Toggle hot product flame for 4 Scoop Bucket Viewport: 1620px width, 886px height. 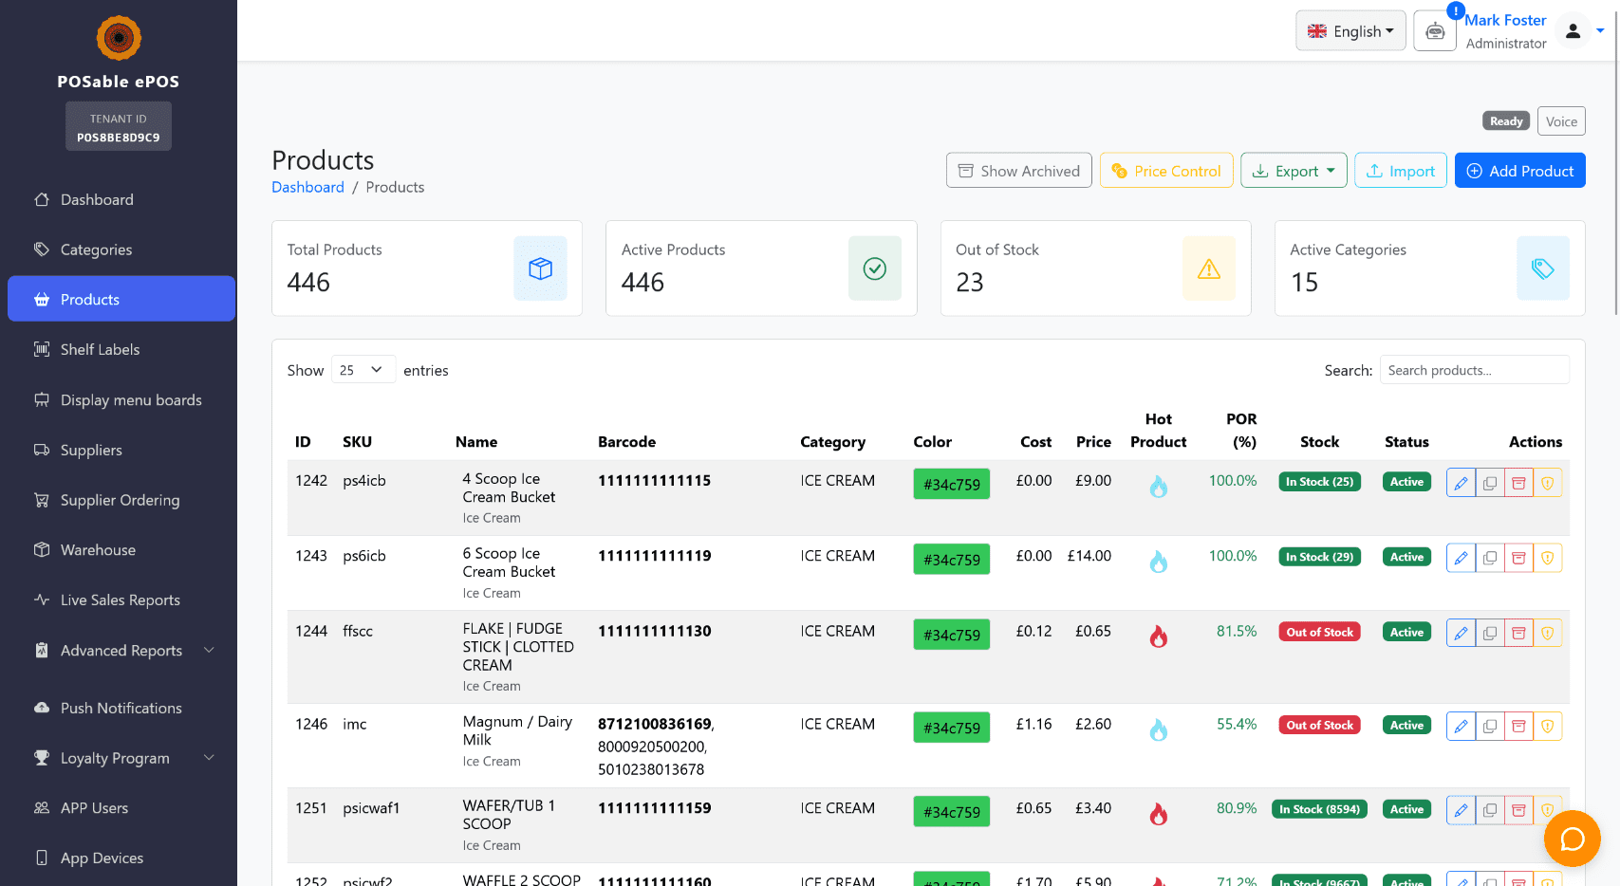[1158, 487]
